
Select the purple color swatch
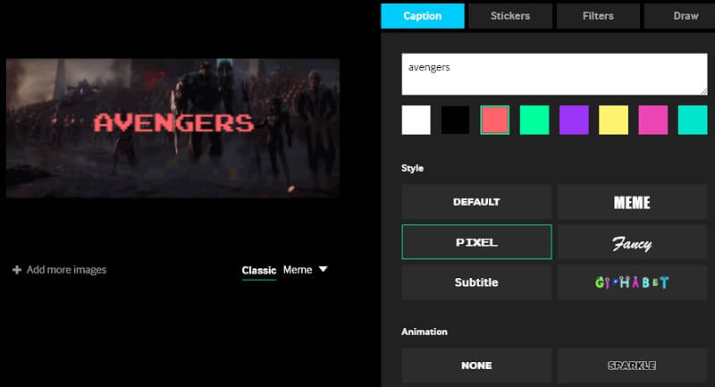tap(574, 120)
